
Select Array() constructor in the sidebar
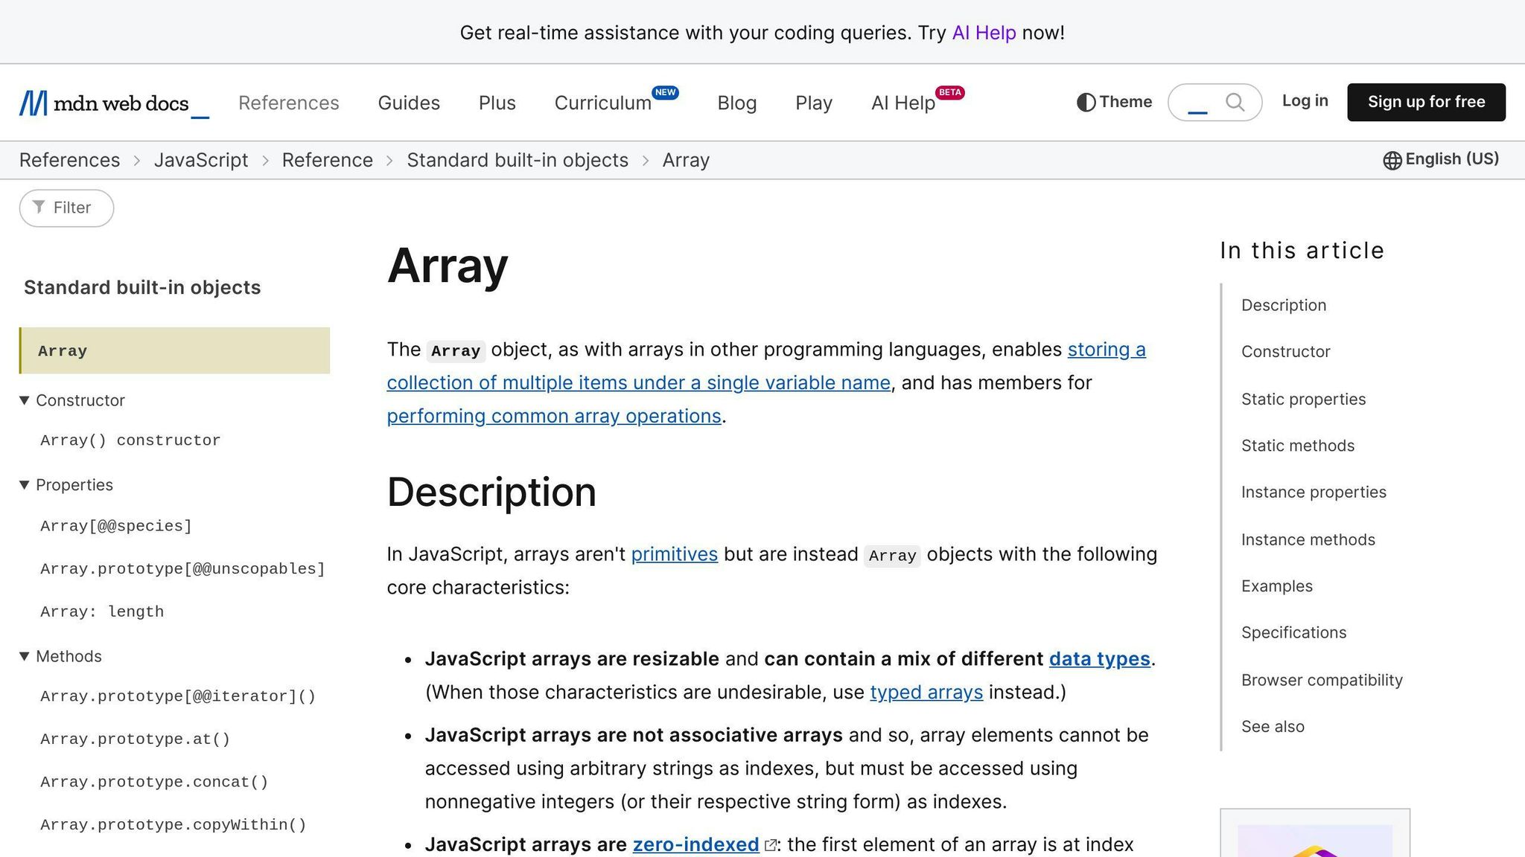click(x=130, y=440)
